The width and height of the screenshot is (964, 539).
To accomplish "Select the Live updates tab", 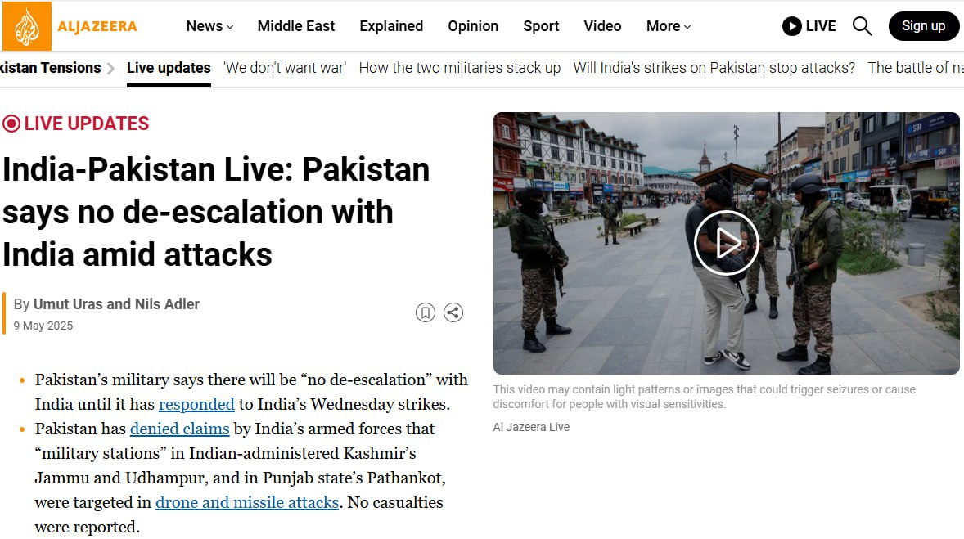I will pyautogui.click(x=169, y=68).
